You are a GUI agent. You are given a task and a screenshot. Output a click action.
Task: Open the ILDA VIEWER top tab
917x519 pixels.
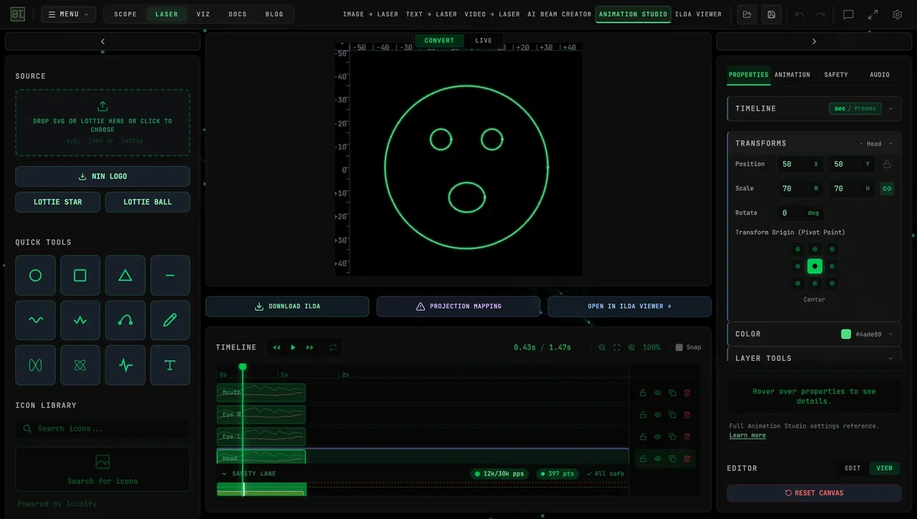pyautogui.click(x=698, y=14)
